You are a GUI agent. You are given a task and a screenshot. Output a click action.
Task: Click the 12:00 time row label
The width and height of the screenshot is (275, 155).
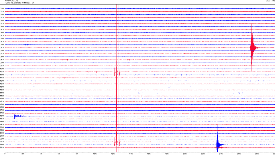[2, 81]
